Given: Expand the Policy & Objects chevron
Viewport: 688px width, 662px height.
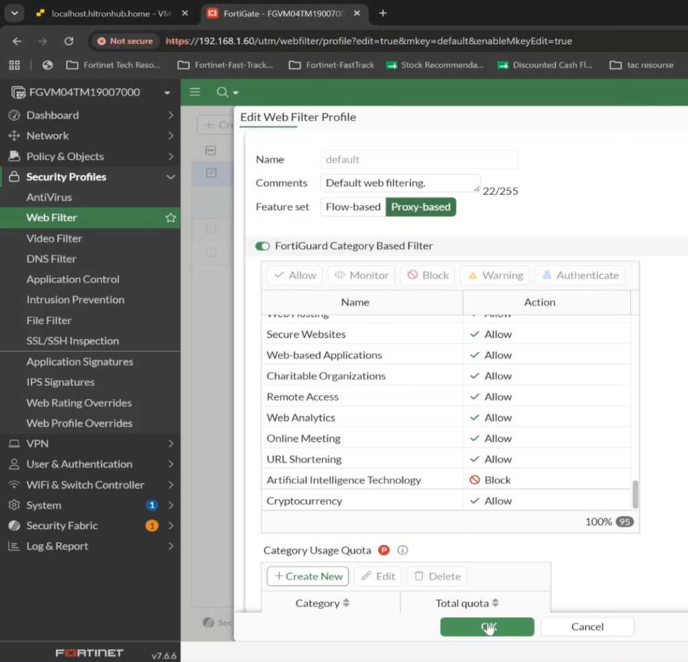Looking at the screenshot, I should 171,157.
